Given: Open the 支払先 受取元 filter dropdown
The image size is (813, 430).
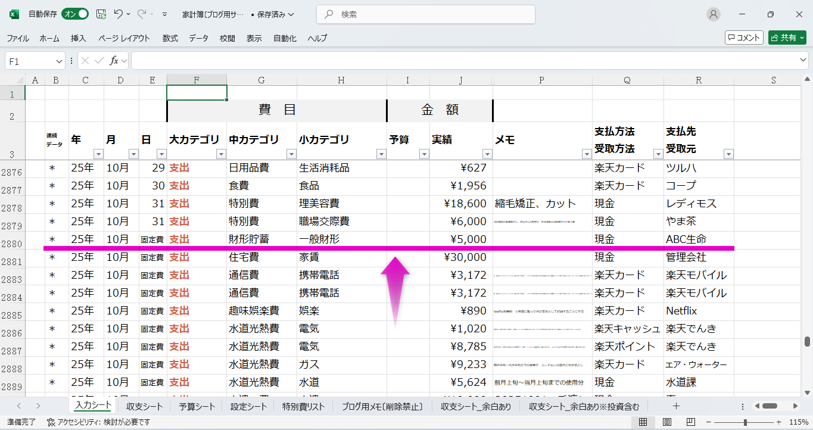Looking at the screenshot, I should click(x=728, y=154).
